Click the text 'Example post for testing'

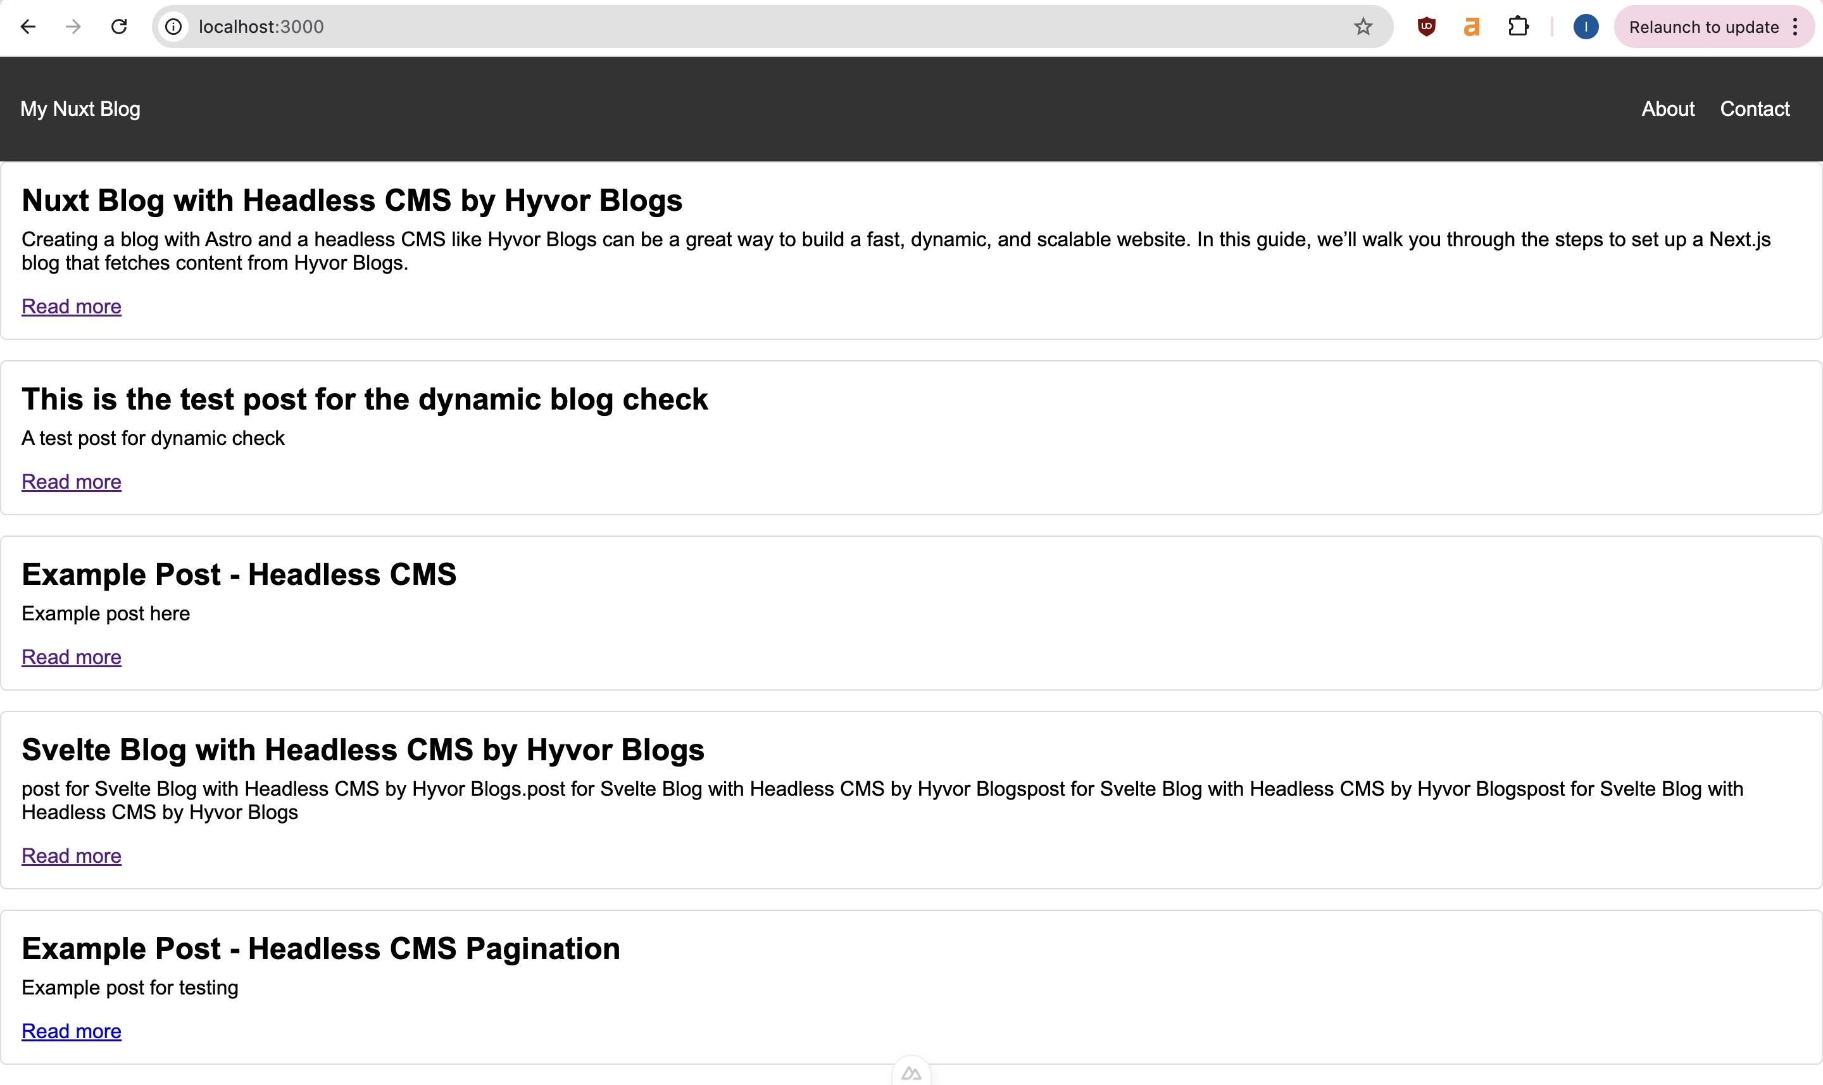[x=130, y=988]
